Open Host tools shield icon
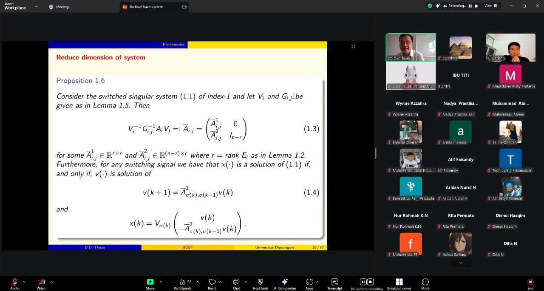 [261, 282]
